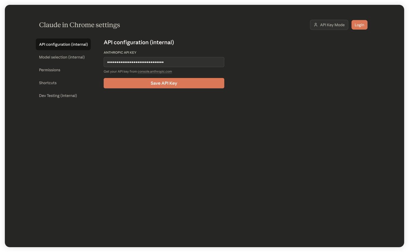The image size is (409, 252).
Task: Click the Login button
Action: 359,25
